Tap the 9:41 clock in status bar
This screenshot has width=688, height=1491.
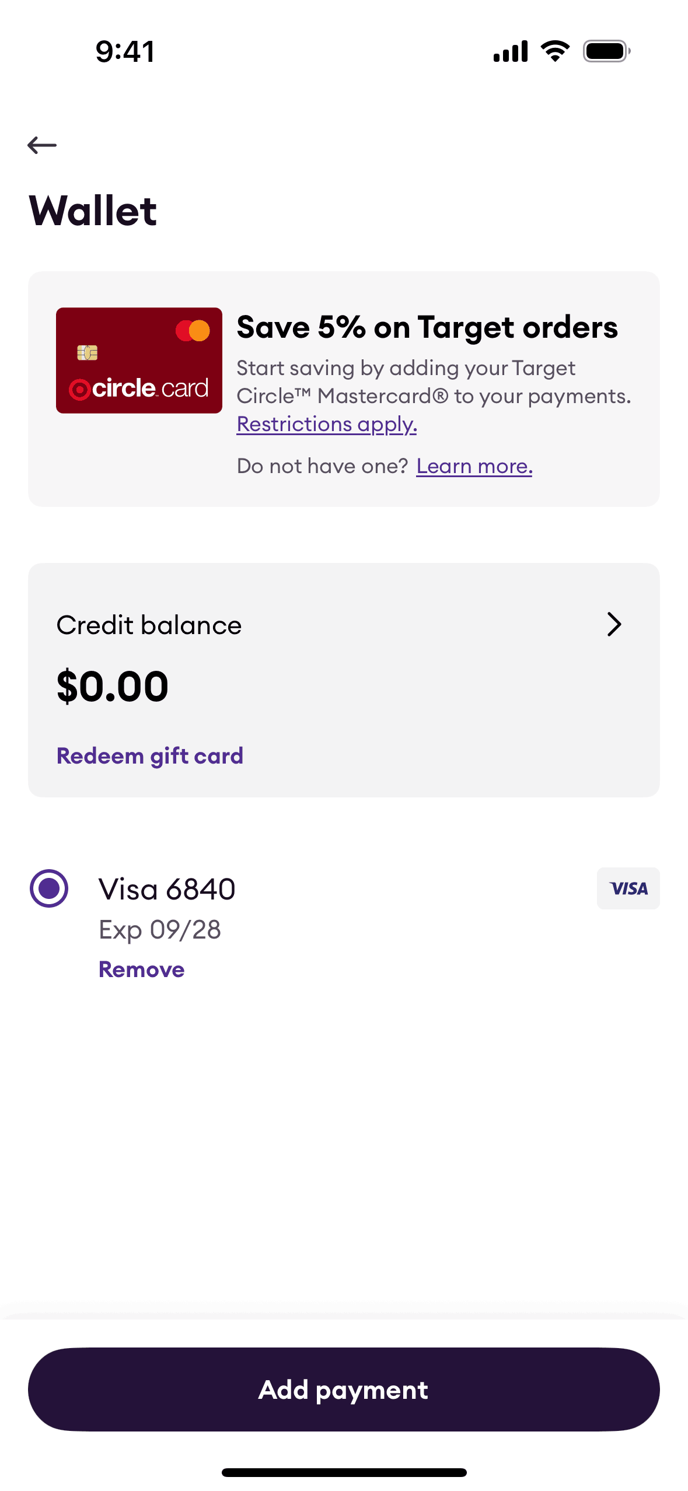(x=125, y=51)
